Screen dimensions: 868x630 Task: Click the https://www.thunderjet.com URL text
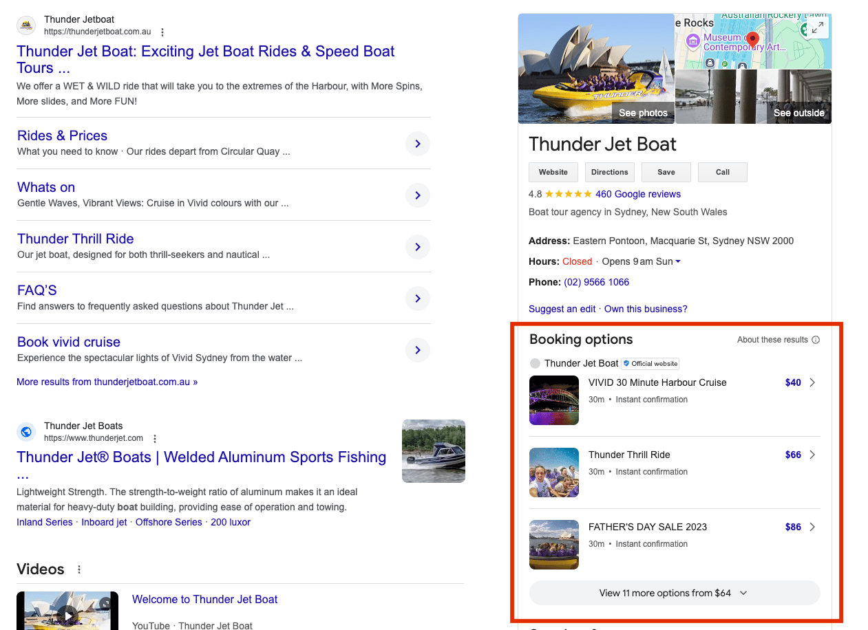(x=94, y=438)
